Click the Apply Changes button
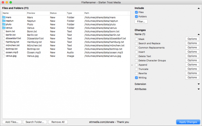 pos(188,122)
